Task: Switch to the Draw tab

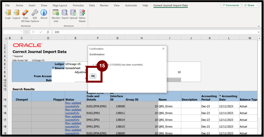Action: pos(44,5)
